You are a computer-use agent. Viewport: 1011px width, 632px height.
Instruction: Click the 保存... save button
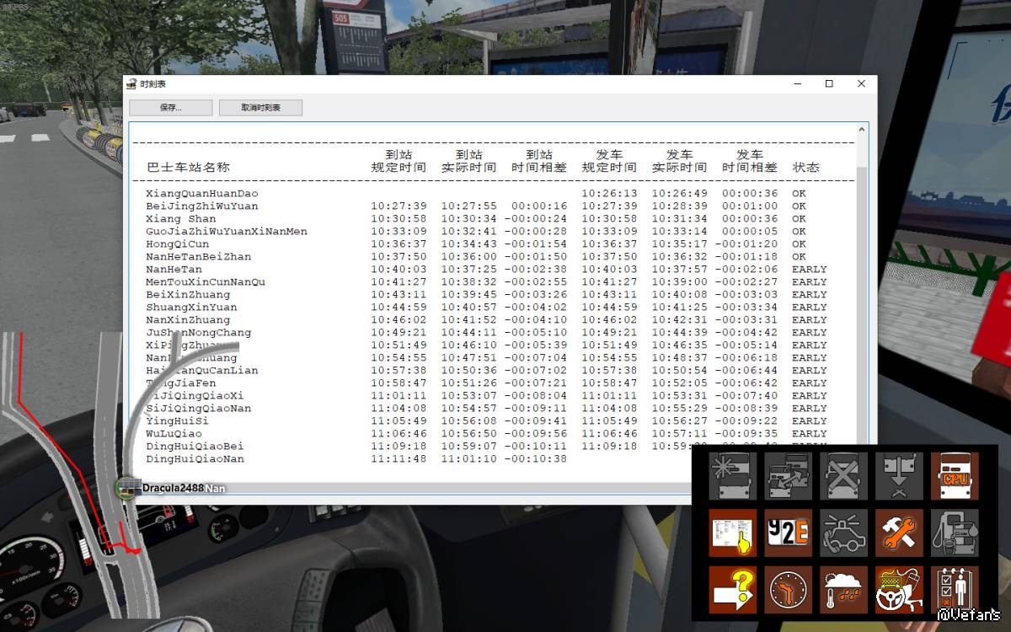(170, 108)
